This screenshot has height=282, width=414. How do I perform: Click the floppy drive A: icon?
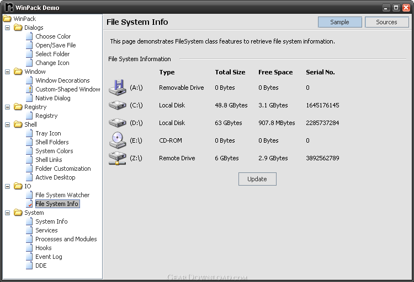click(118, 88)
